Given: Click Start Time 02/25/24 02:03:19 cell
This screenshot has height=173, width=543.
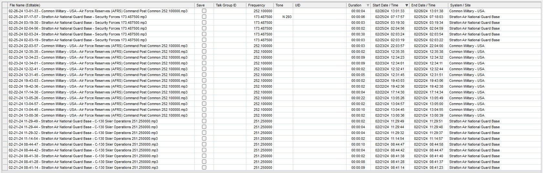Looking at the screenshot, I should [390, 40].
